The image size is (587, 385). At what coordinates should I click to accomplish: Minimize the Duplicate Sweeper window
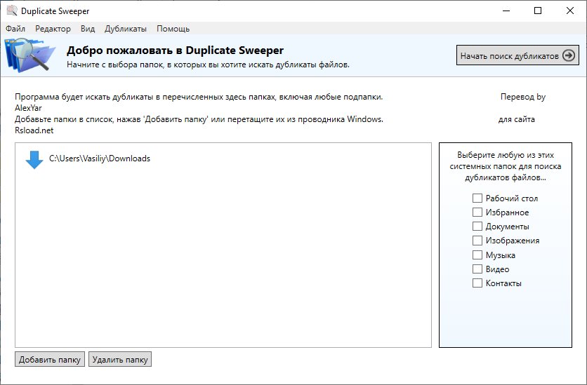click(x=506, y=11)
